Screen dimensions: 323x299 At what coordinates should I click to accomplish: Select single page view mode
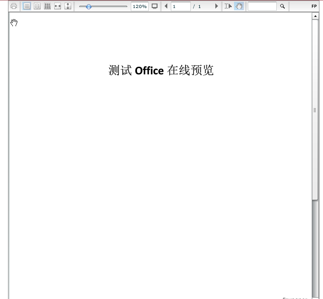tap(27, 6)
